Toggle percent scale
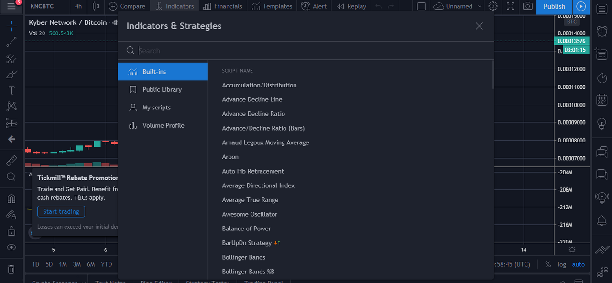Screen dimensions: 612x283 point(548,264)
